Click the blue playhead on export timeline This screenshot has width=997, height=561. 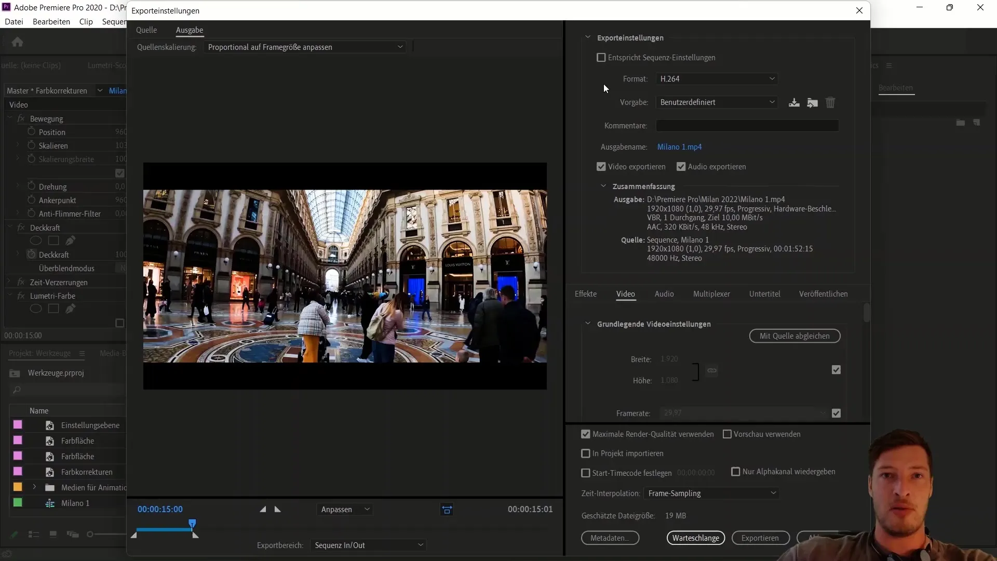point(192,524)
